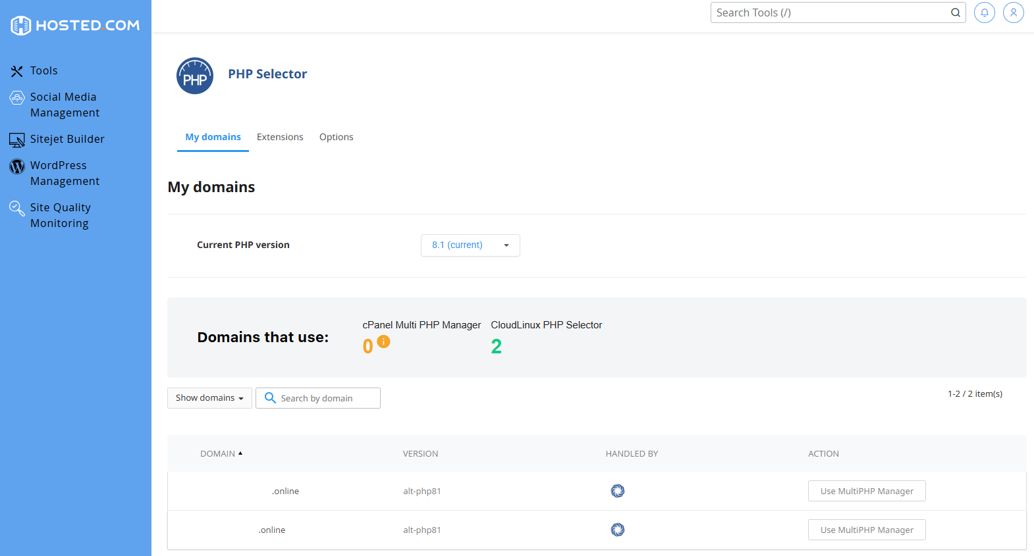Viewport: 1034px width, 556px height.
Task: Open notifications bell
Action: pos(985,13)
